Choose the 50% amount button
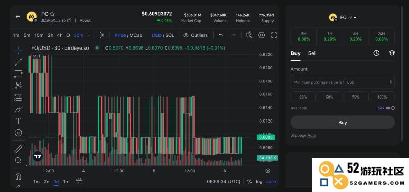This screenshot has height=192, width=409. click(329, 97)
